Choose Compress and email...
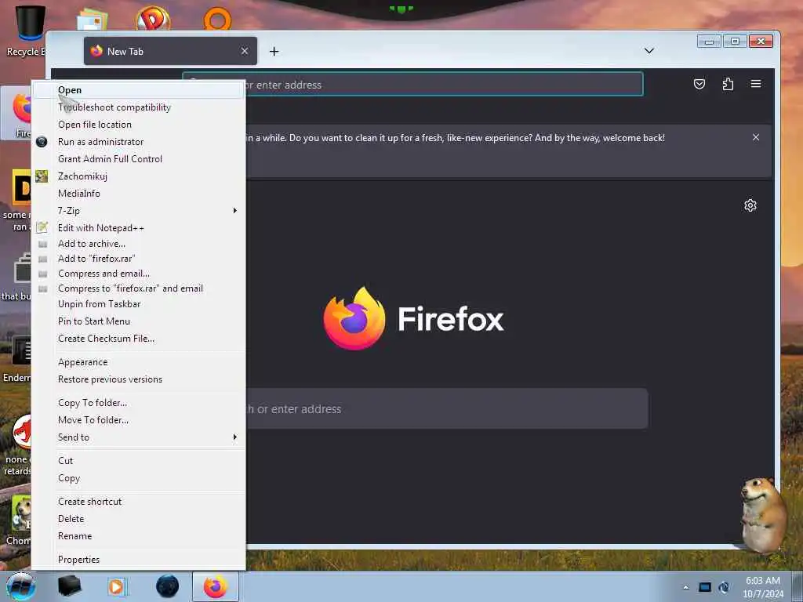Image resolution: width=803 pixels, height=602 pixels. [x=138, y=274]
